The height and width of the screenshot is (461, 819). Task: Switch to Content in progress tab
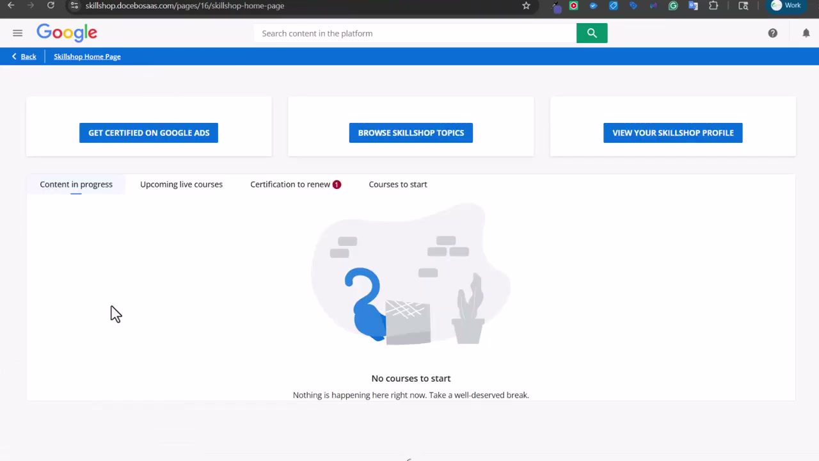click(x=76, y=184)
